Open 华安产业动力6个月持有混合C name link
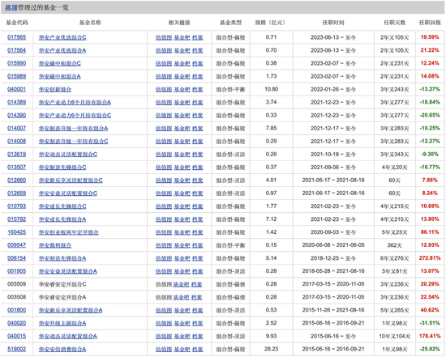The image size is (446, 357). pos(75,115)
